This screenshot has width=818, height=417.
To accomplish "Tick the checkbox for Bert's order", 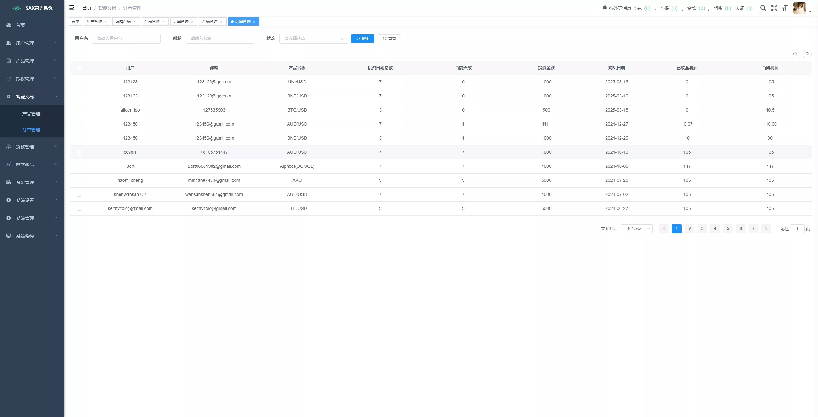I will pos(79,166).
